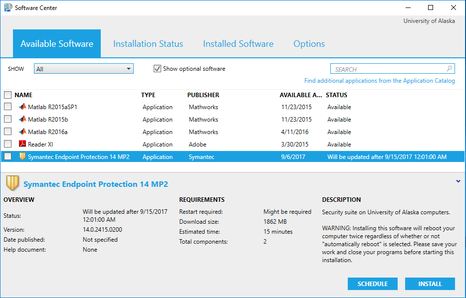The image size is (466, 298).
Task: Tick the select-all checkbox beside NAME header
Action: coord(7,95)
